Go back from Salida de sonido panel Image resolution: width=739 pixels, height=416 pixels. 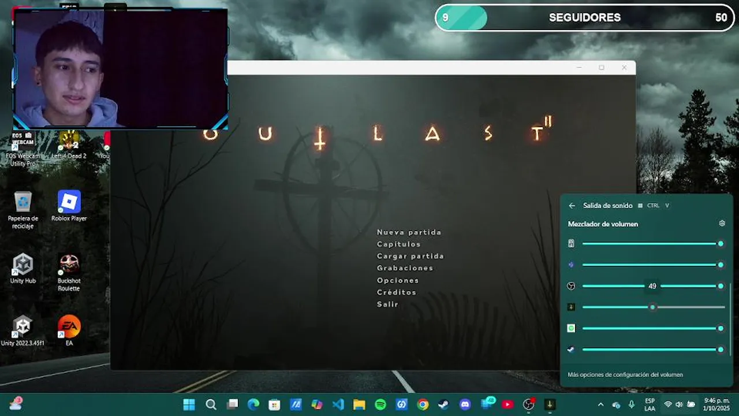[x=572, y=206]
